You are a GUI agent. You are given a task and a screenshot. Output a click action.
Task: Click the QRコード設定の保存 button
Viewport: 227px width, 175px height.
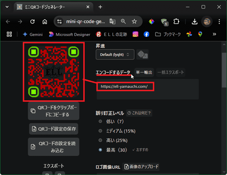tap(54, 129)
